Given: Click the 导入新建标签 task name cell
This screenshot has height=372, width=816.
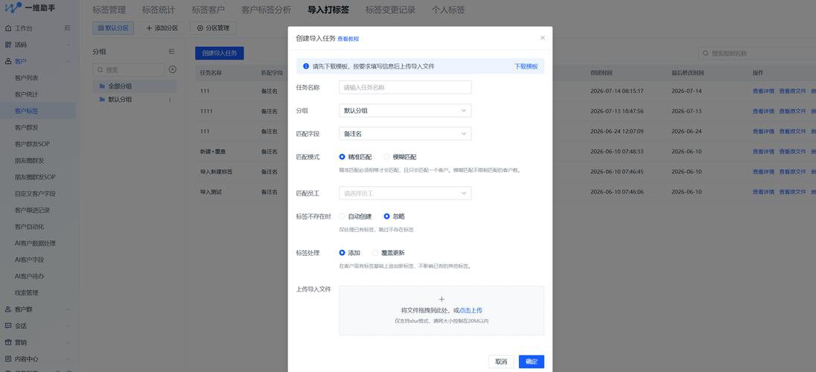Looking at the screenshot, I should click(x=216, y=172).
